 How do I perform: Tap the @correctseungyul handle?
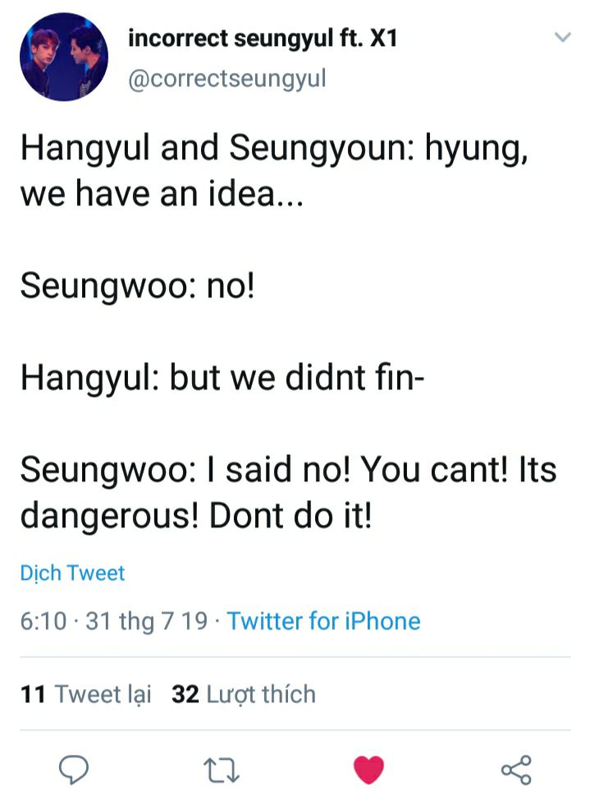click(x=227, y=79)
